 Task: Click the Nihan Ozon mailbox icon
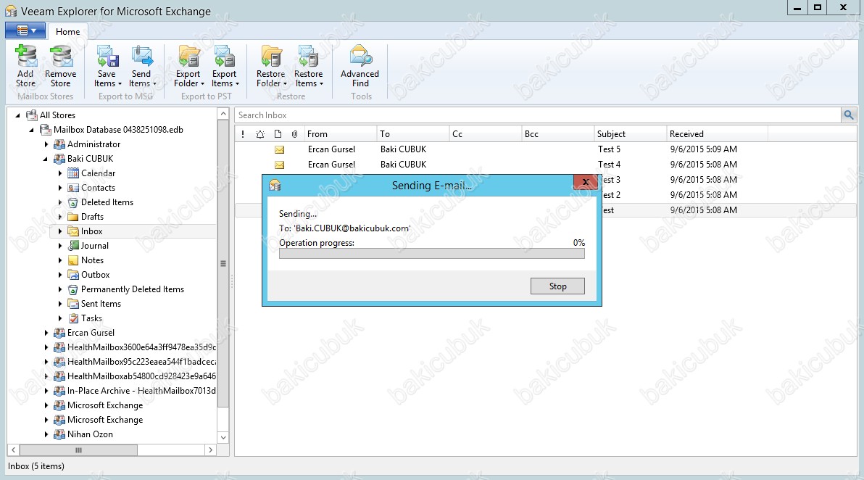click(59, 434)
